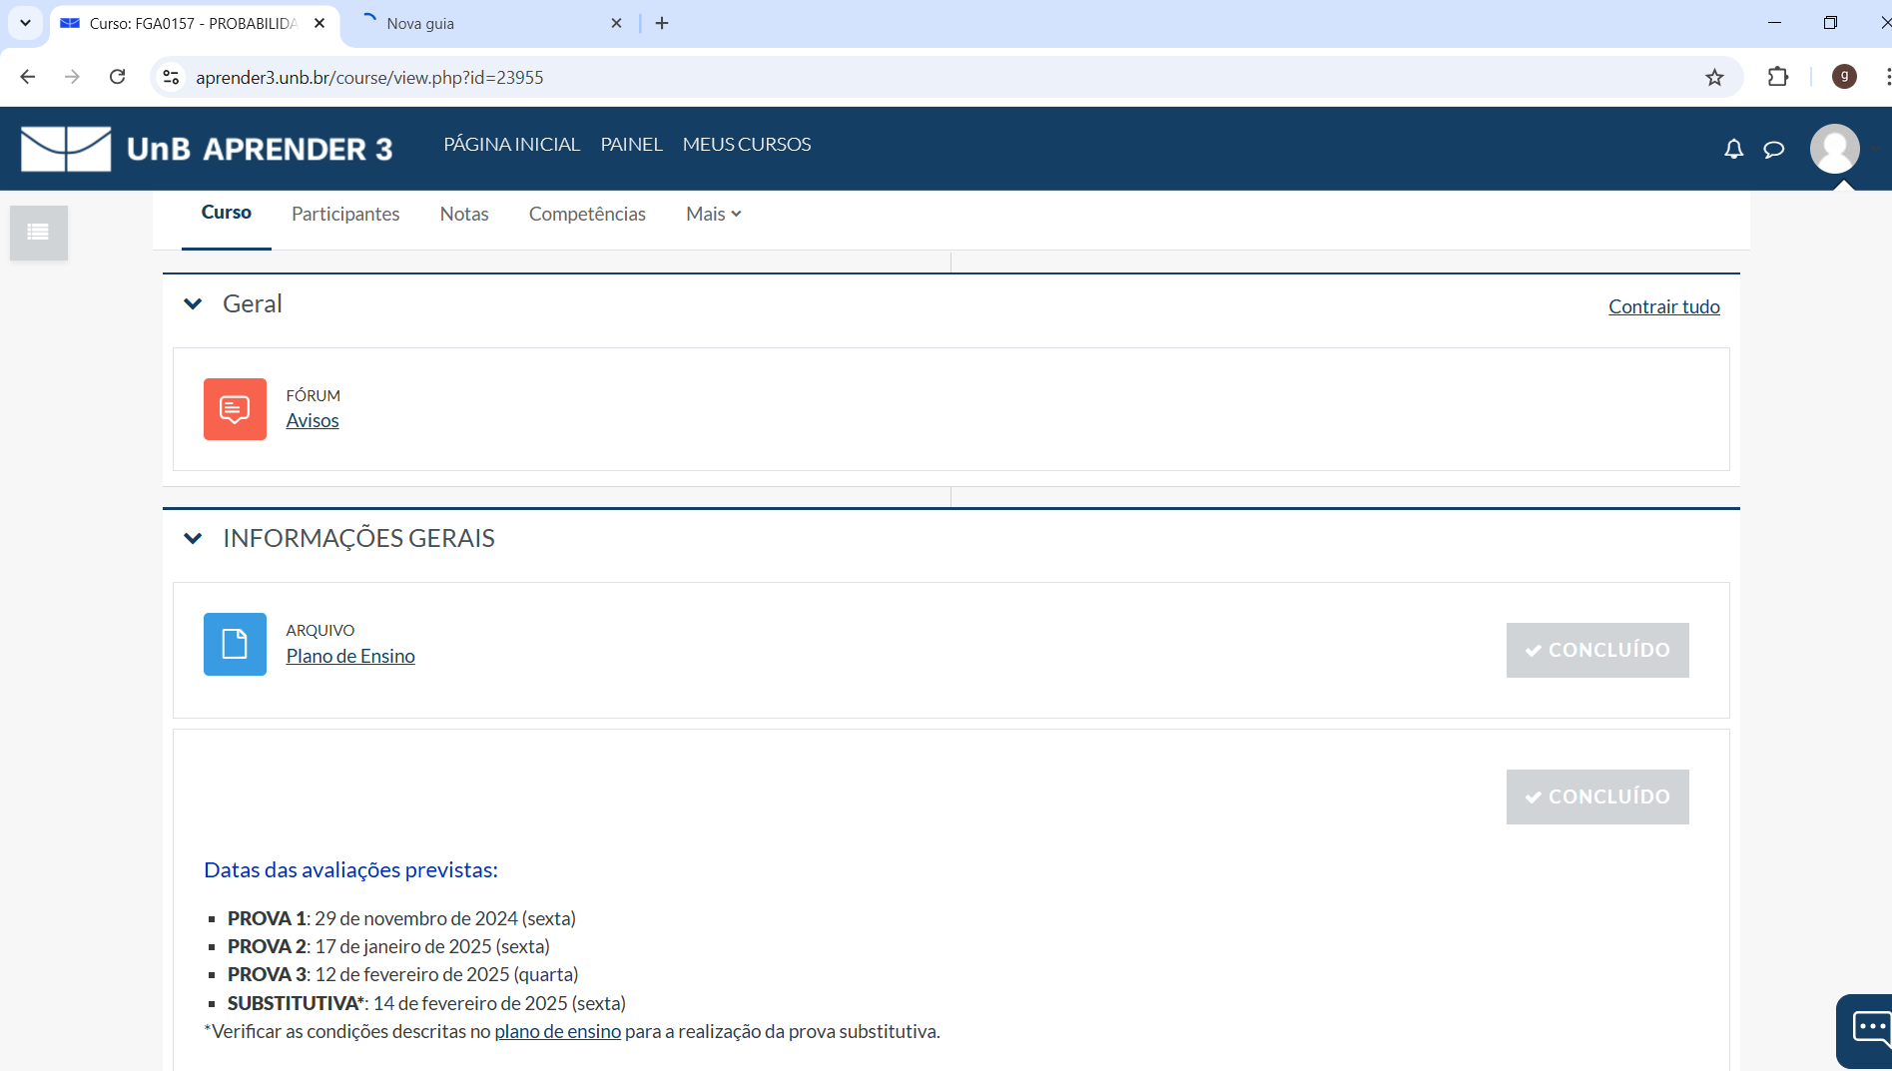
Task: Switch to the Notas tab
Action: (x=464, y=214)
